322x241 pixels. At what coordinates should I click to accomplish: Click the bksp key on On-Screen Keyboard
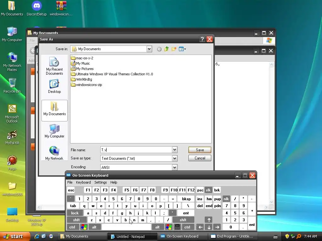(186, 199)
